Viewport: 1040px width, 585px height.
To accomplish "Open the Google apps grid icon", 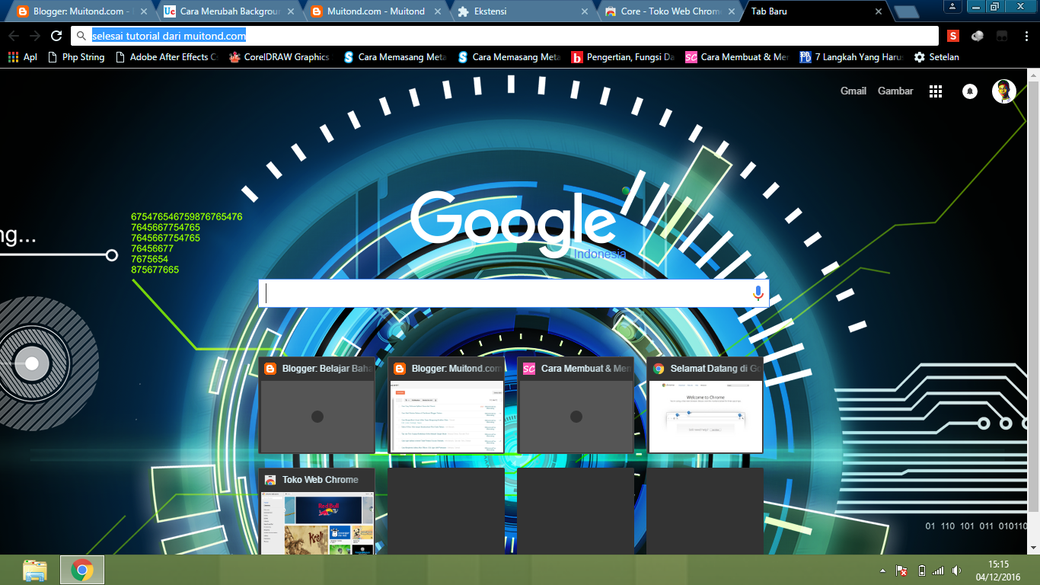I will pos(936,91).
